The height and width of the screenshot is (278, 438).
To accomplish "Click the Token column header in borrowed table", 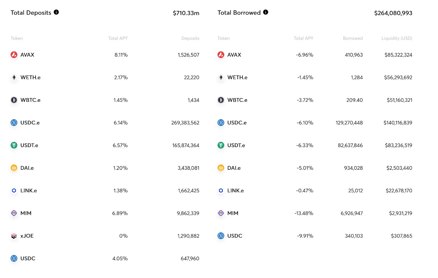I will [x=223, y=38].
